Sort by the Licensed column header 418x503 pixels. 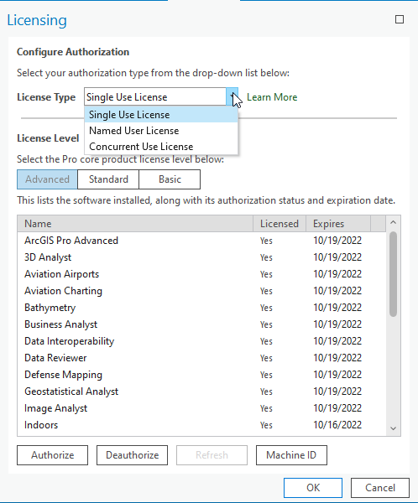(280, 224)
